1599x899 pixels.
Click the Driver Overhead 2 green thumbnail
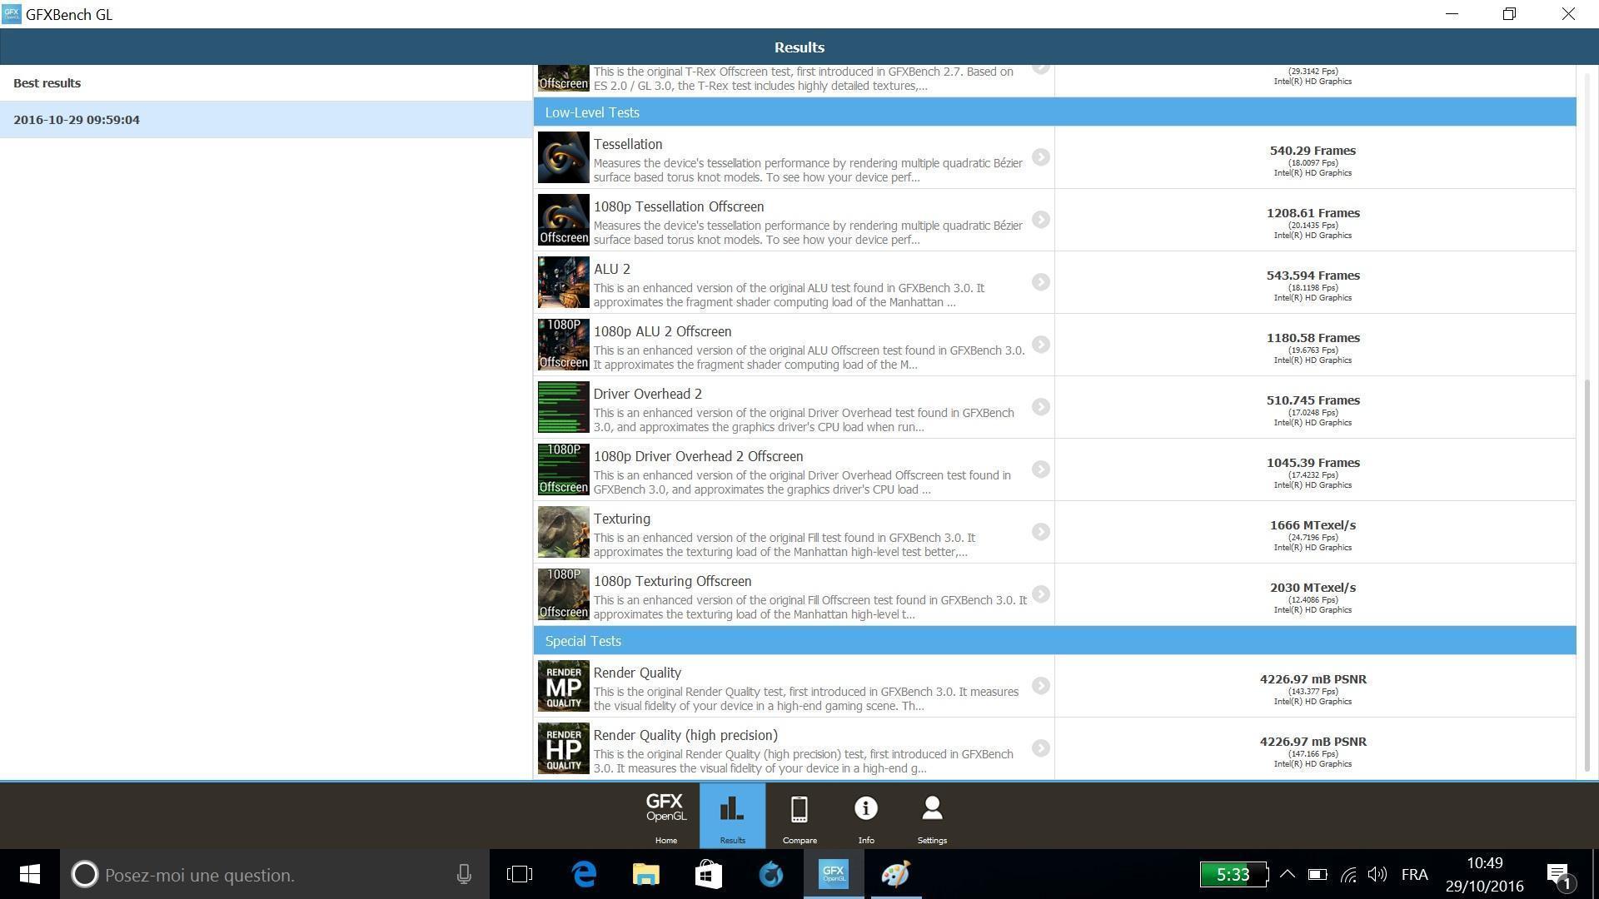[563, 407]
